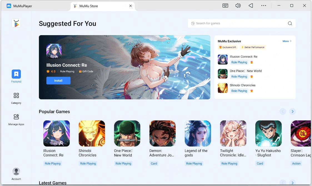Click Shinobi Chronicles icon in MuMu Exclusive

point(223,88)
